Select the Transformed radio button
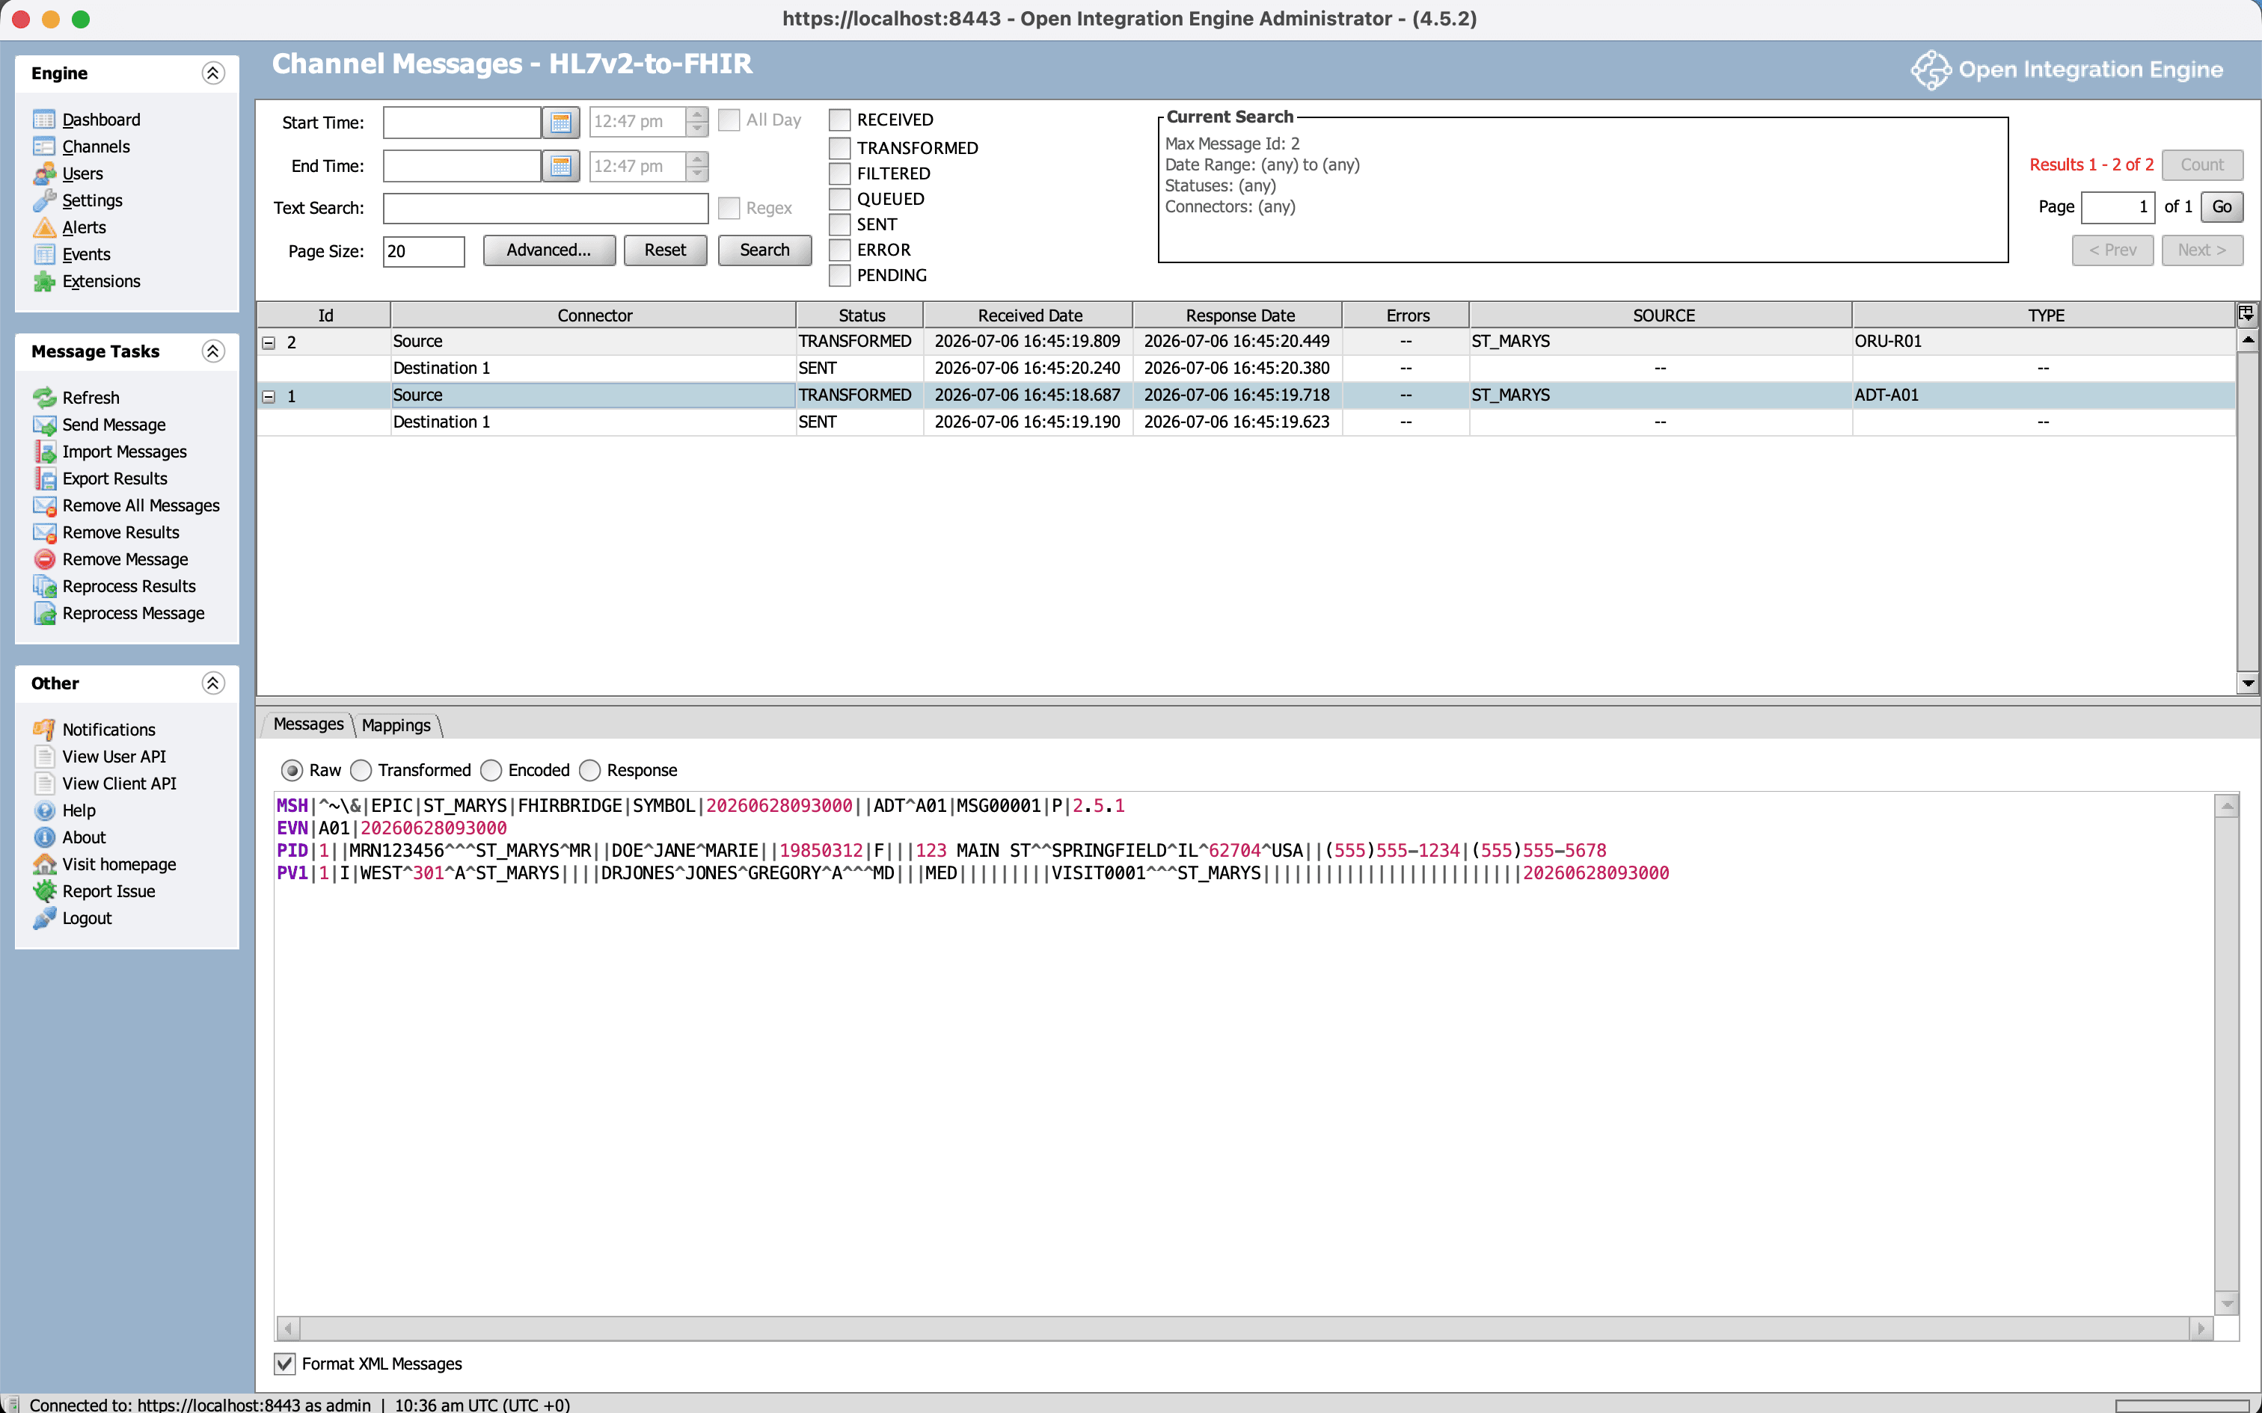The width and height of the screenshot is (2262, 1413). pos(361,770)
